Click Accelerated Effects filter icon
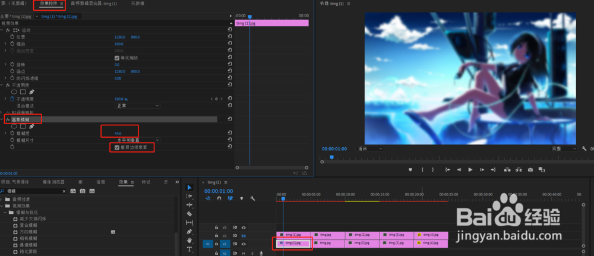The image size is (594, 256). (x=74, y=191)
